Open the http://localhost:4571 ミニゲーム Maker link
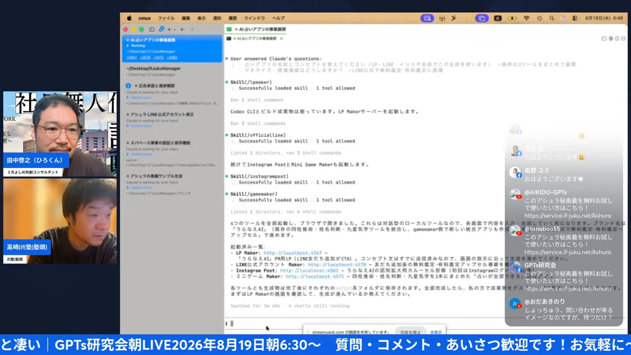 [x=315, y=277]
